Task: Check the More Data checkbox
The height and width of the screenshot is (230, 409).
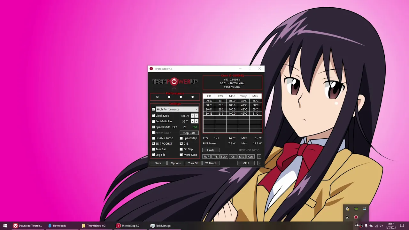Action: (x=181, y=155)
